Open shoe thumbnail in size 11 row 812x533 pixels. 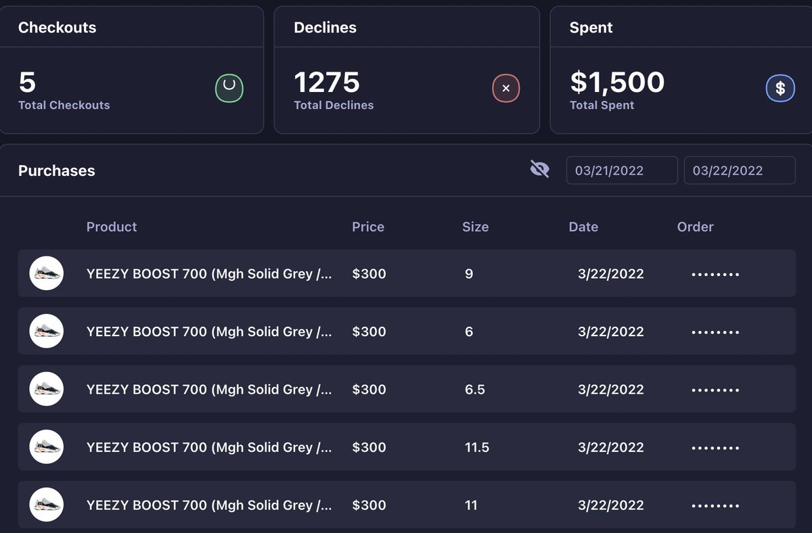(47, 505)
